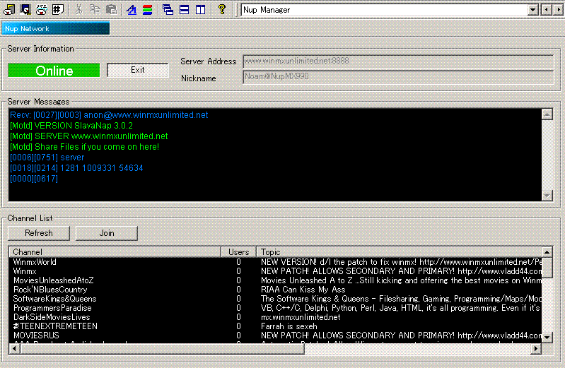Click the Paste clipboard icon

click(x=111, y=9)
